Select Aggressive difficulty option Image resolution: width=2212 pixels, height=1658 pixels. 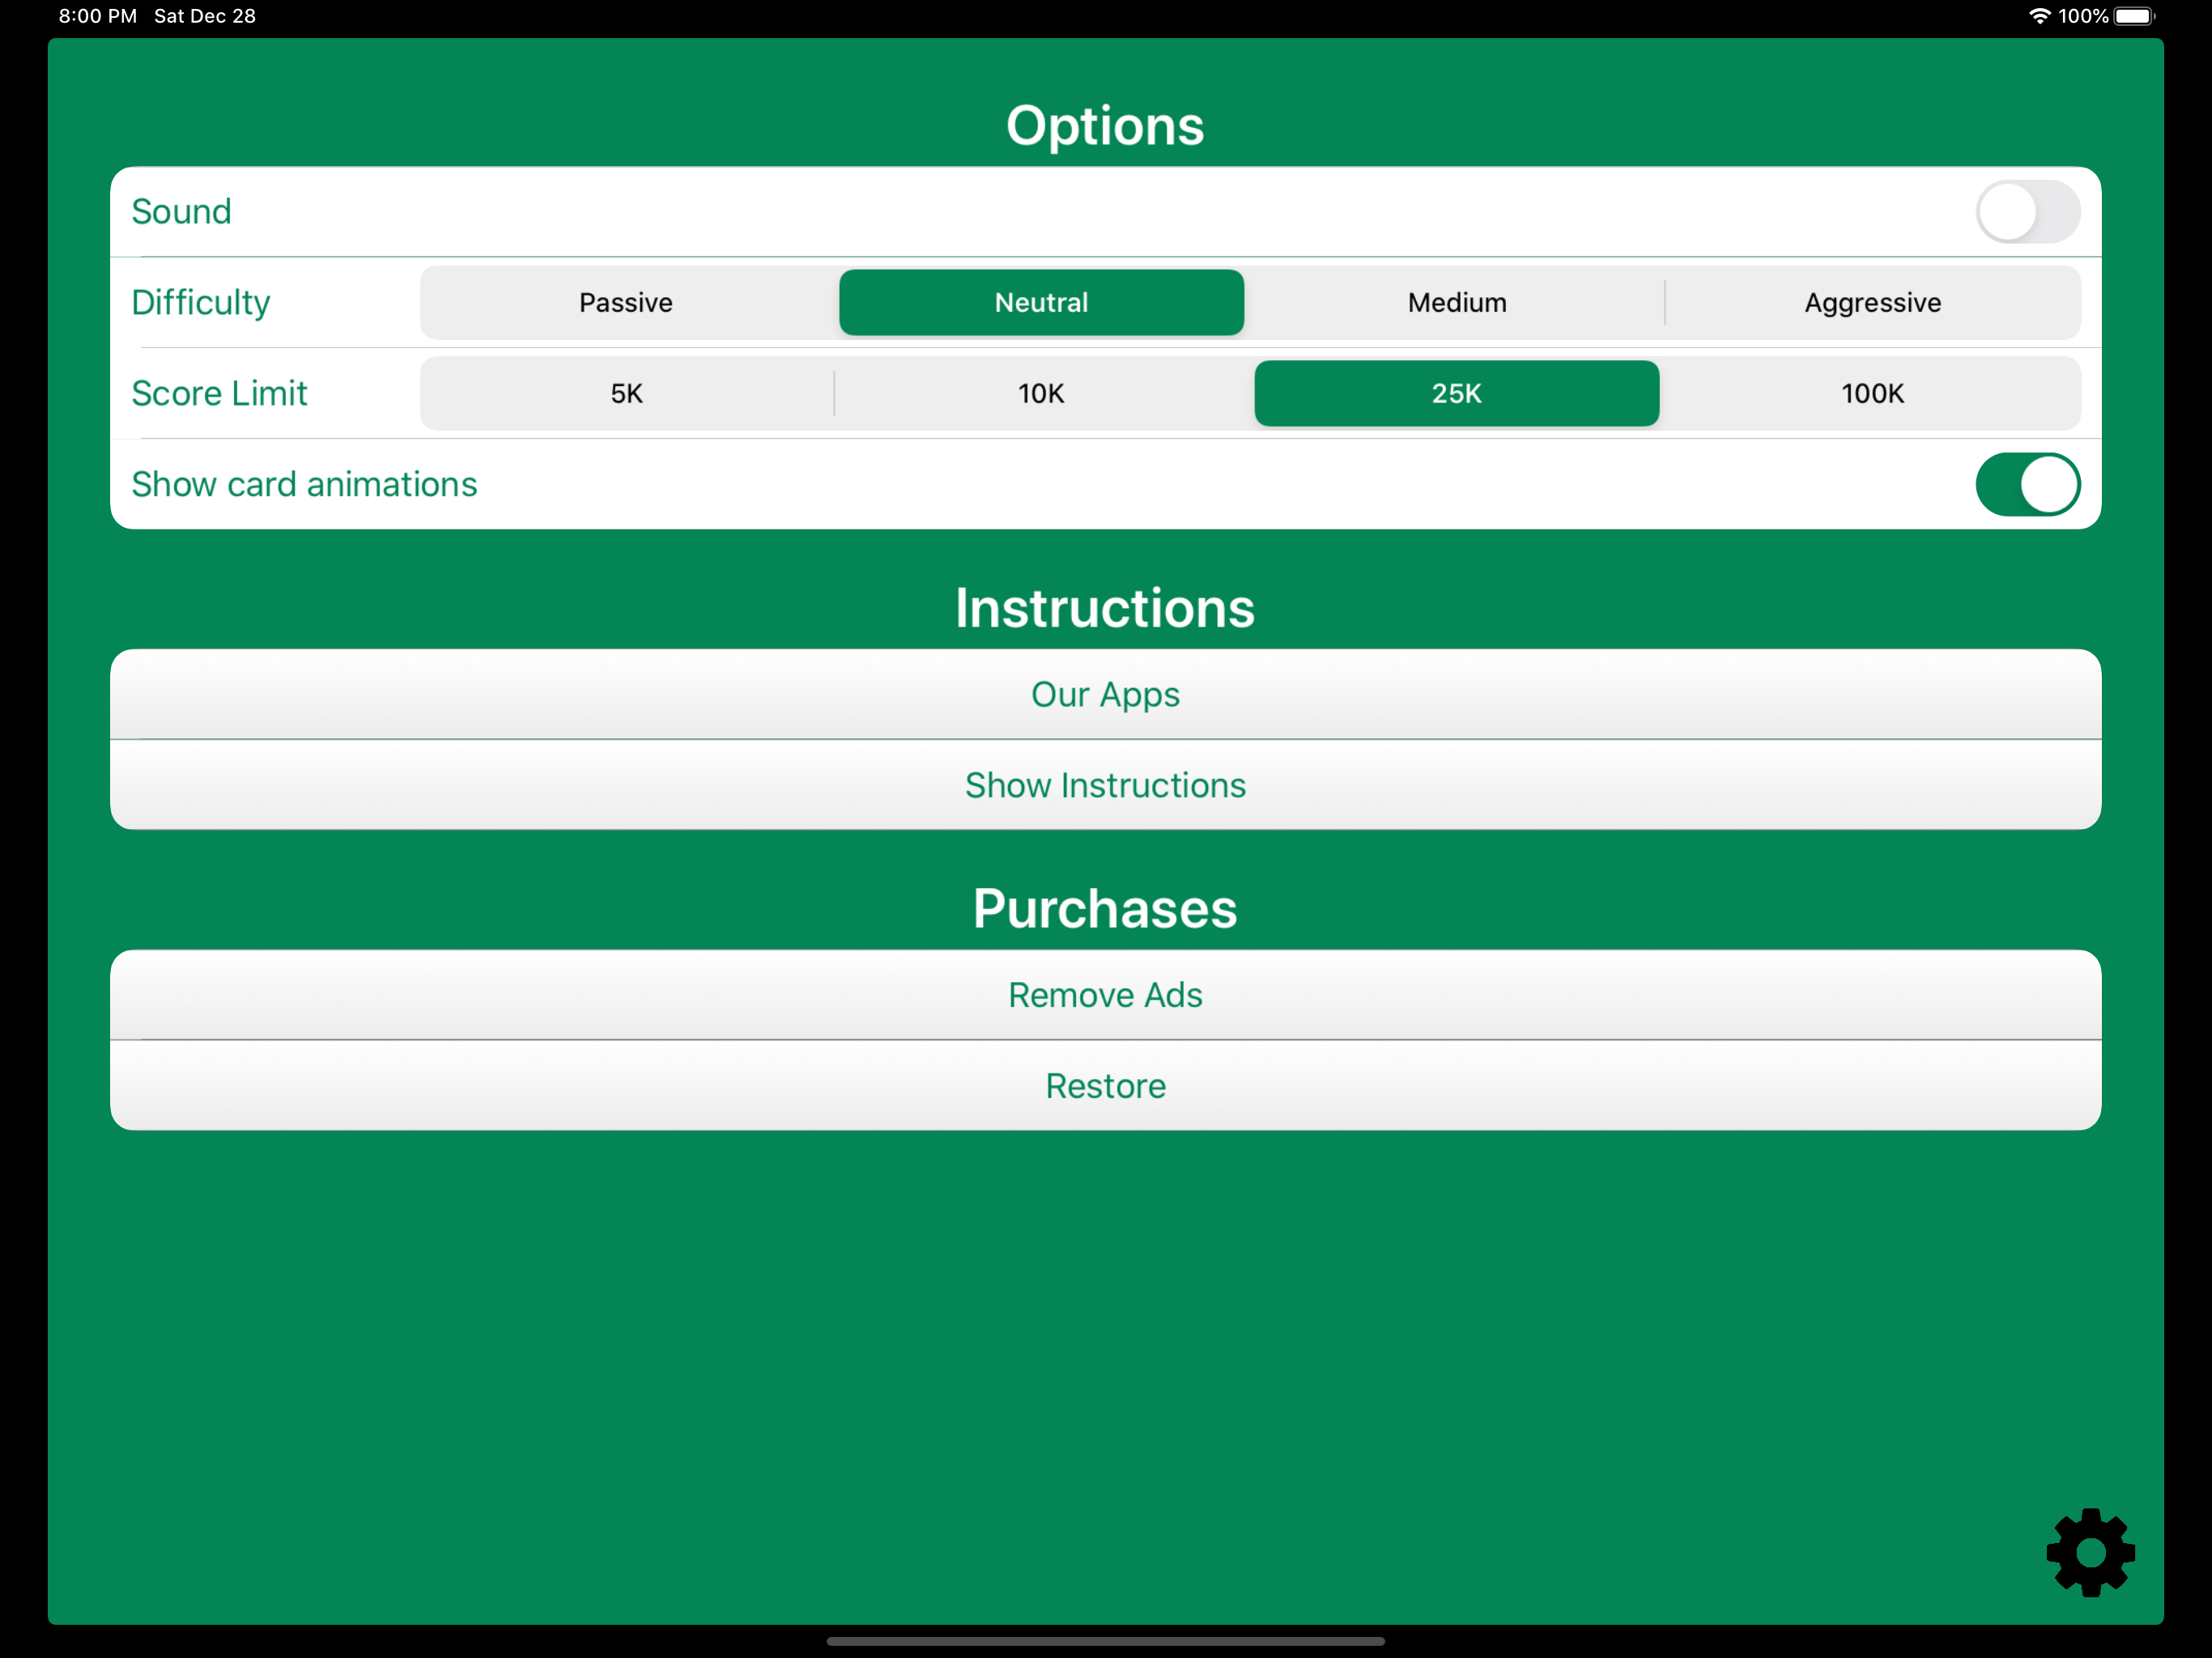point(1872,302)
